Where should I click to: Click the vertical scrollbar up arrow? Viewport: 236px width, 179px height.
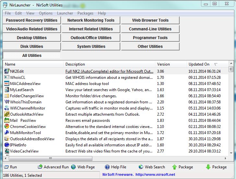coord(231,63)
